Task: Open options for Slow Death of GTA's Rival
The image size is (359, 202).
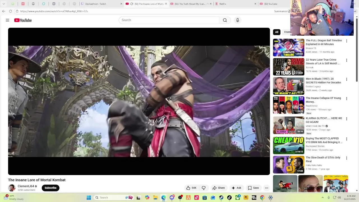Action: [347, 158]
